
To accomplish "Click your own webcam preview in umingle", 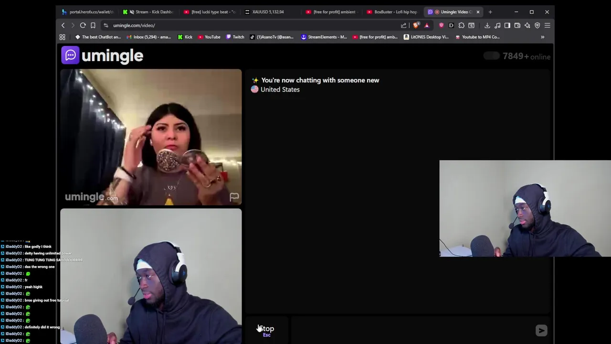I will (x=151, y=276).
